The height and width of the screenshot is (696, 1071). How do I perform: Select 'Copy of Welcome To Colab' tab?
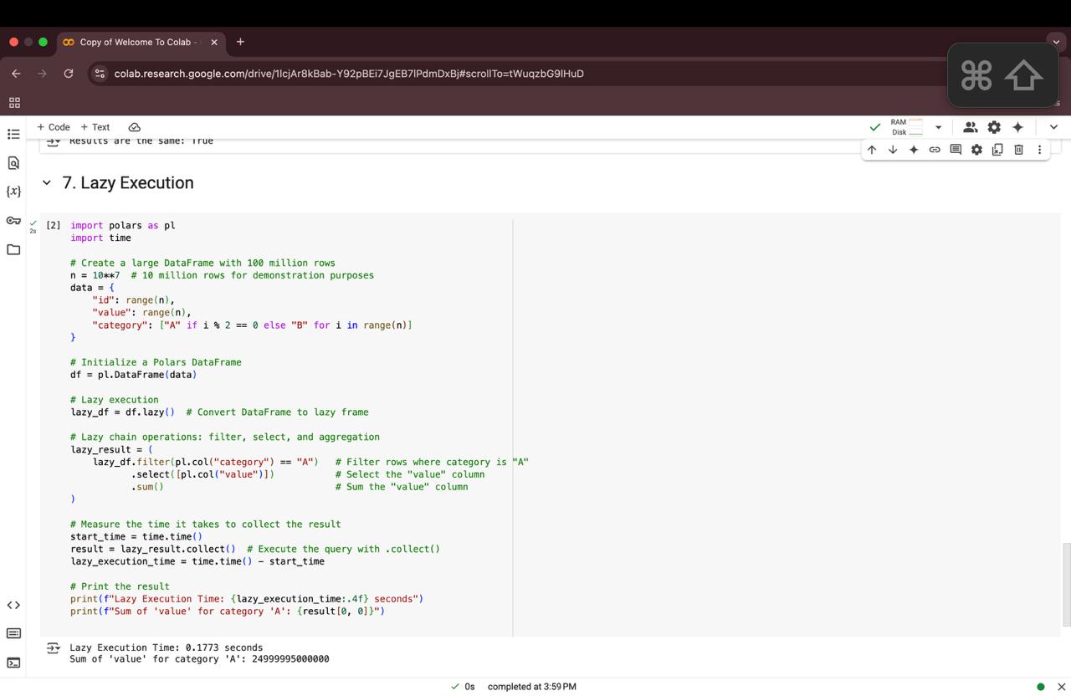tap(141, 42)
